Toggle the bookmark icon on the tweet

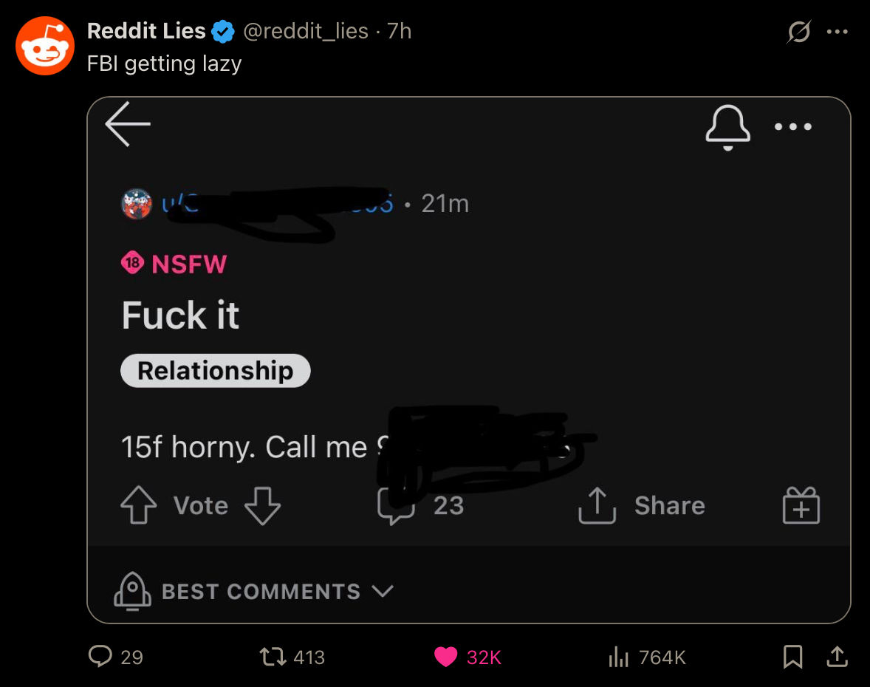pos(793,657)
